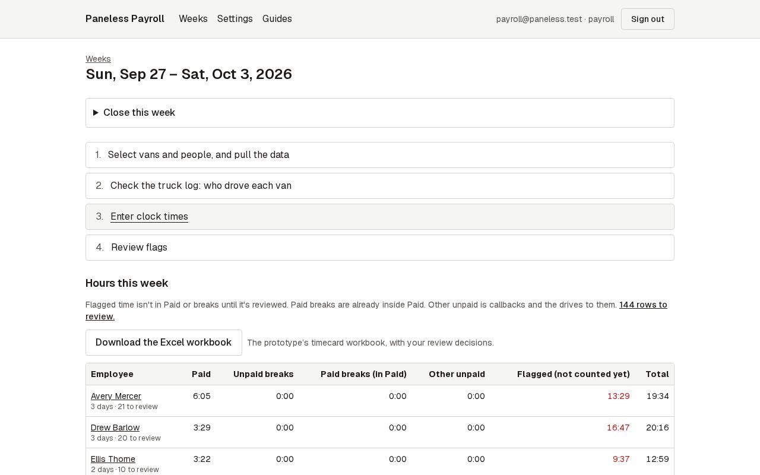Click Avery Mercer's paid time 6:05
This screenshot has width=760, height=475.
pyautogui.click(x=202, y=396)
